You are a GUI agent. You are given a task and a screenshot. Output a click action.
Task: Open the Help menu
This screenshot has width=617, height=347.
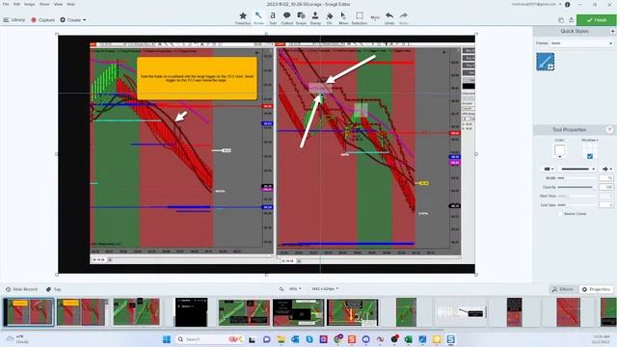[70, 4]
